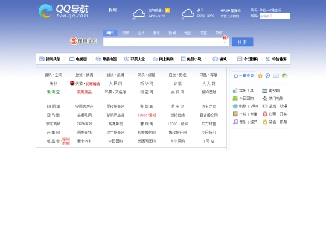Open the 汽车之家 link
Image resolution: width=326 pixels, height=244 pixels.
click(208, 107)
